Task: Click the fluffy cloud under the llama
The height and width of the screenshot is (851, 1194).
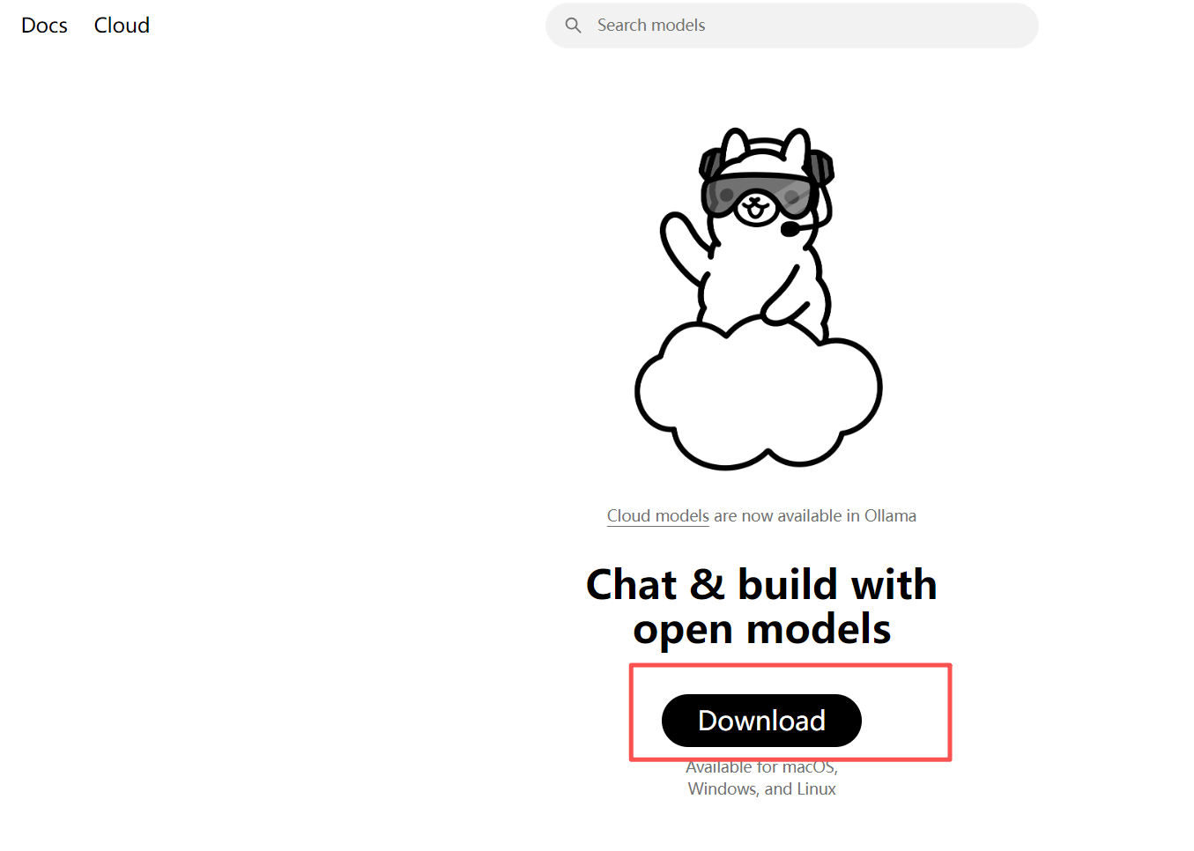Action: [x=759, y=394]
